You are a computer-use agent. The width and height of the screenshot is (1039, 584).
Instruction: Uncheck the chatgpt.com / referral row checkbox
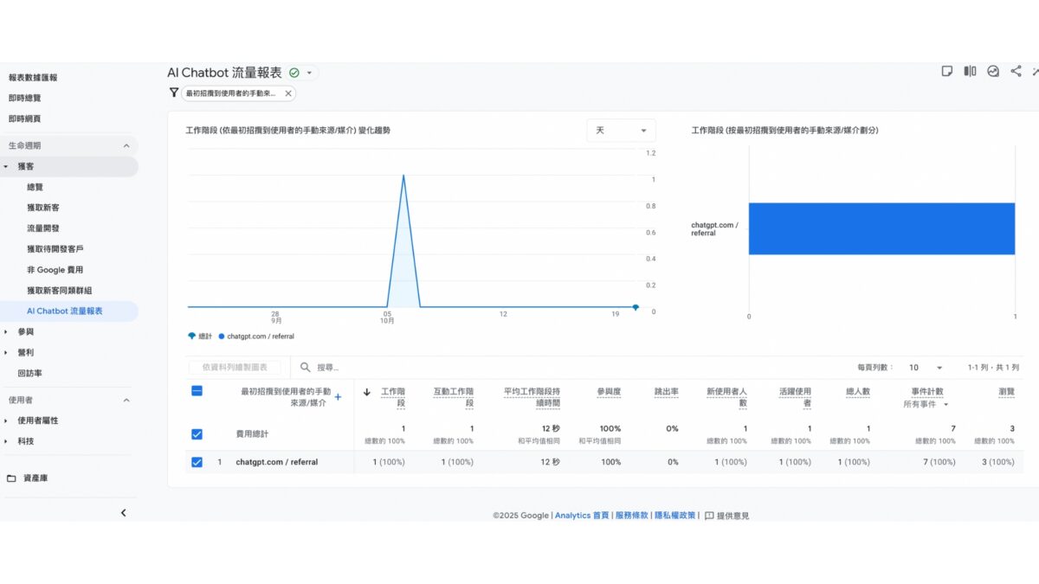pos(197,462)
